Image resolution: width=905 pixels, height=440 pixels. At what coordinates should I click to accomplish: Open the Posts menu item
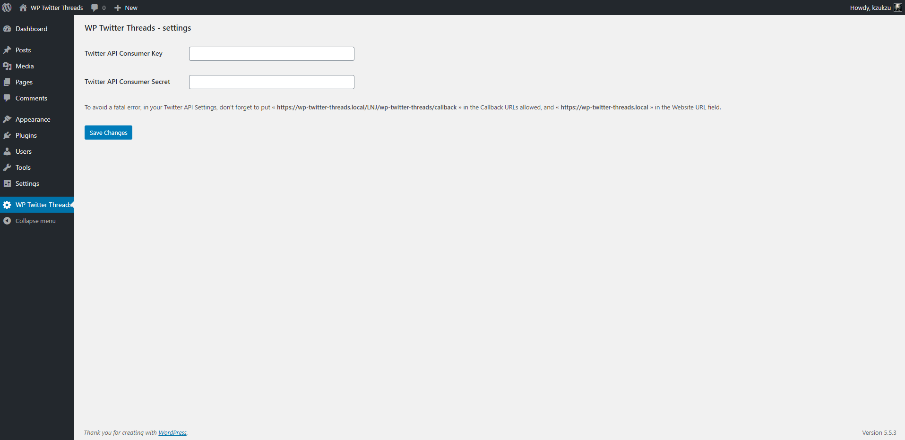(37, 50)
